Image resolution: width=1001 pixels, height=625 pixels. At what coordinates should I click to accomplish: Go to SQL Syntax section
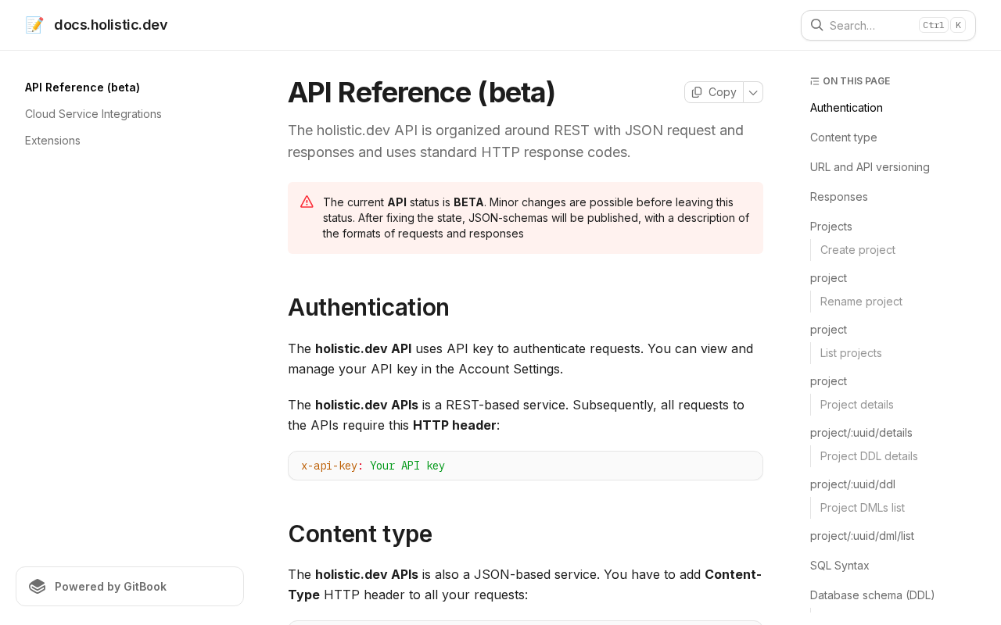[x=839, y=566]
